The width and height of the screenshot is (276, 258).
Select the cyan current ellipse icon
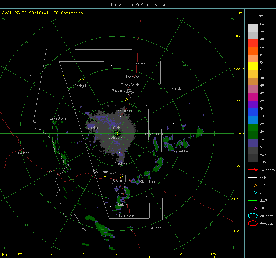click(253, 216)
